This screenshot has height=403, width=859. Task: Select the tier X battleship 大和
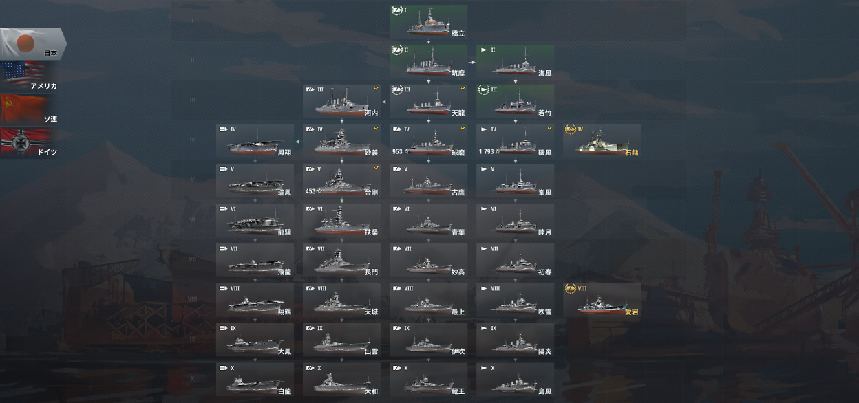[341, 380]
